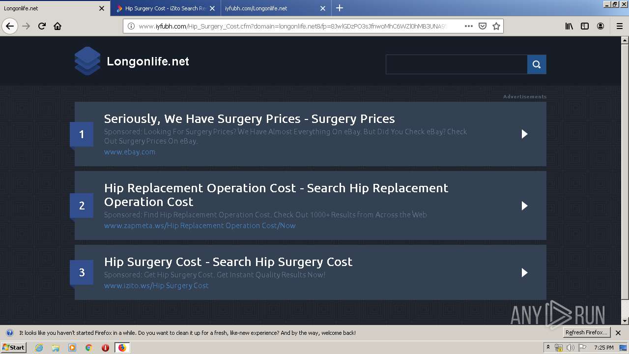
Task: Close the iyfubh.com/Longonlife.net tab
Action: pyautogui.click(x=323, y=8)
